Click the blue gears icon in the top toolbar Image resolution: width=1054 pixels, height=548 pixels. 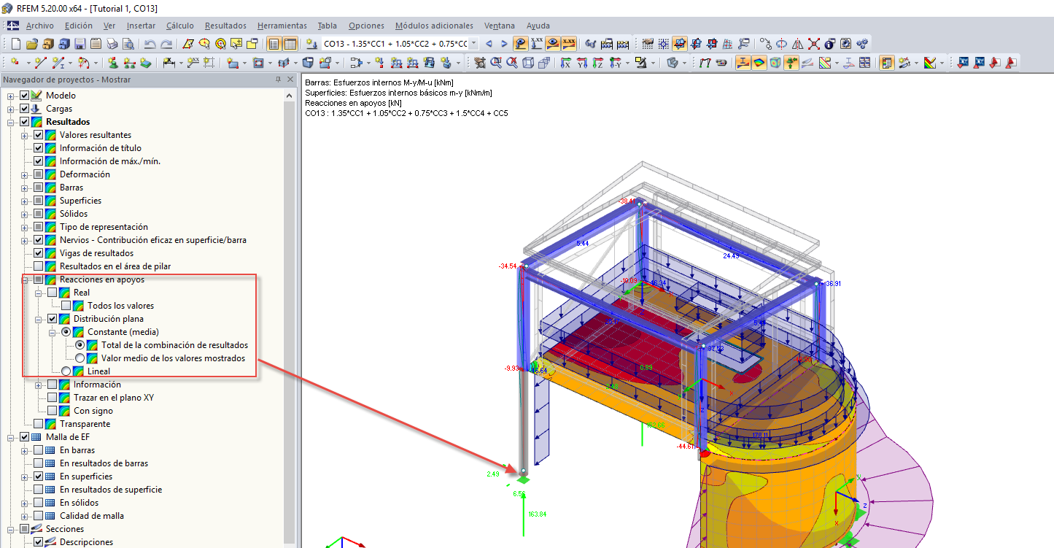point(862,44)
